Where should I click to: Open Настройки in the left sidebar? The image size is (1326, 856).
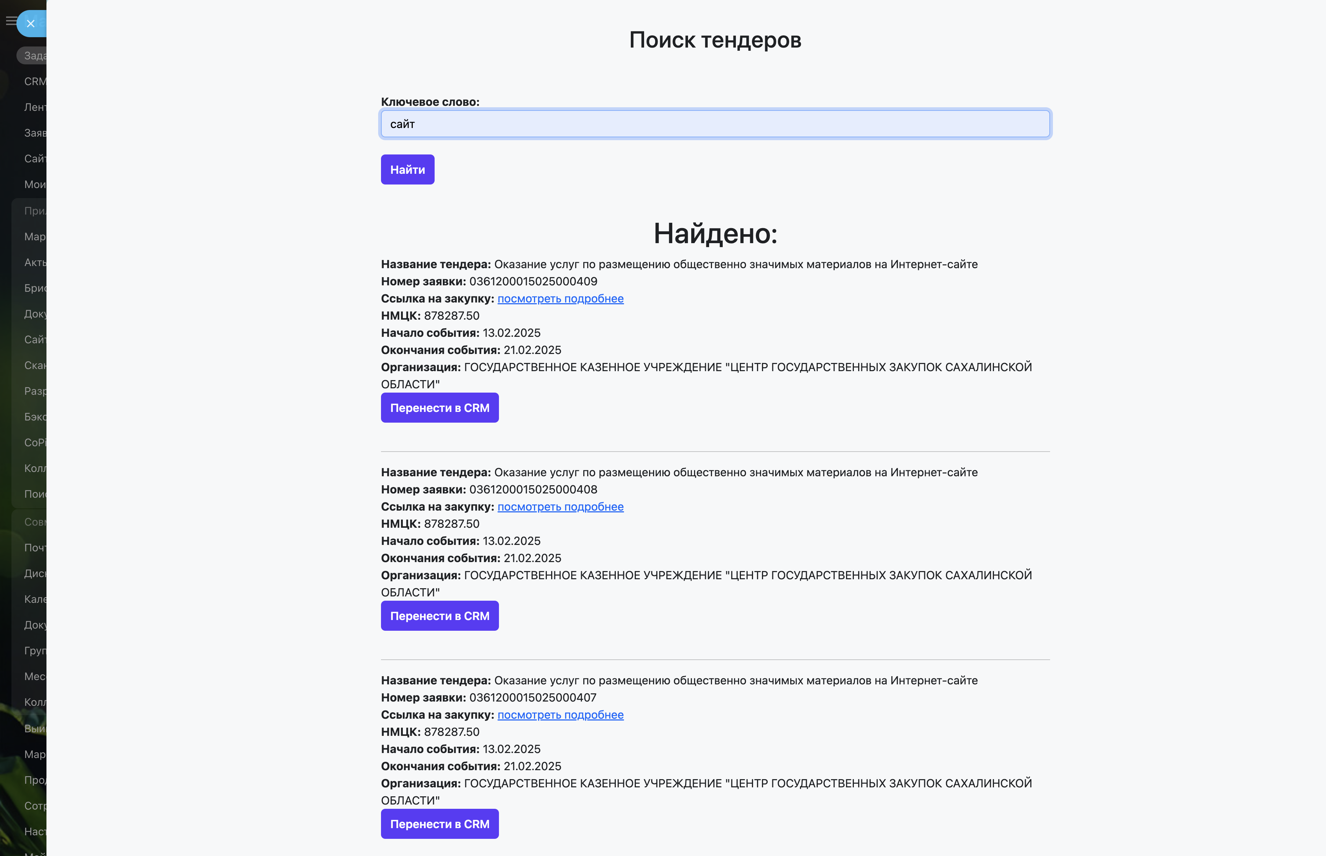tap(34, 831)
